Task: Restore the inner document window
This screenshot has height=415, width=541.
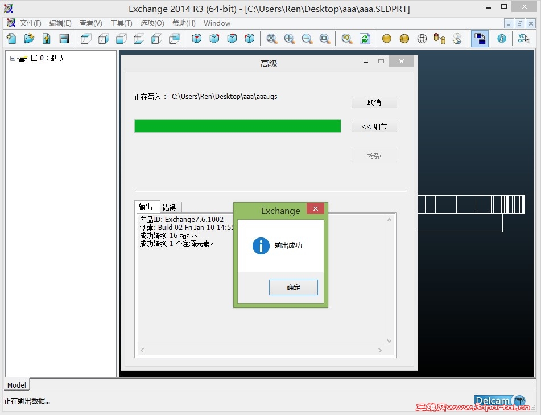Action: [519, 23]
